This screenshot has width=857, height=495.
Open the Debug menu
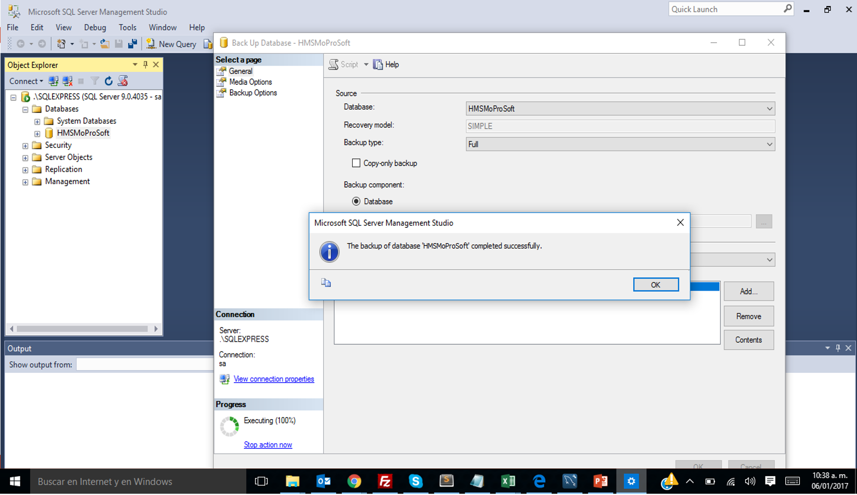coord(95,28)
